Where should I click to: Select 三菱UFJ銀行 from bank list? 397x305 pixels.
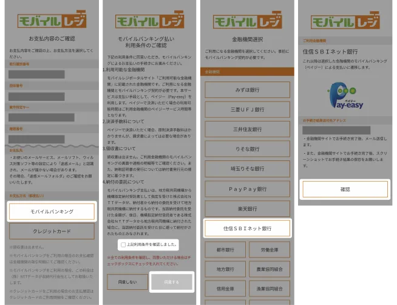coord(247,109)
